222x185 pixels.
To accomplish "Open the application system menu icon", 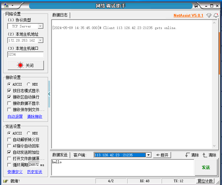I will [x=6, y=6].
